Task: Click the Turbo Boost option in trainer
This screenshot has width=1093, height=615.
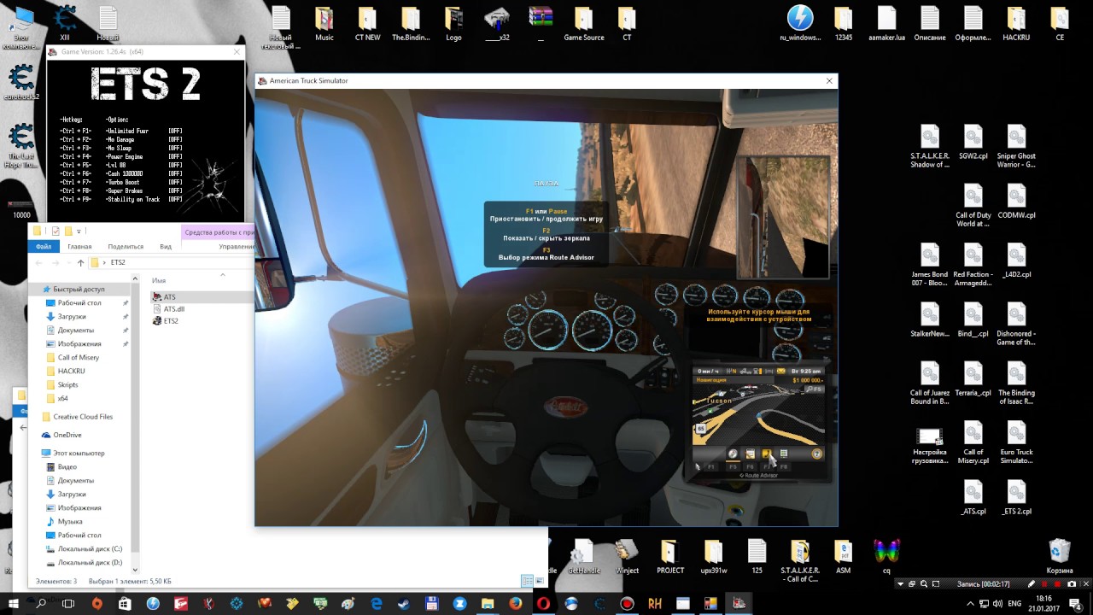Action: (x=122, y=182)
